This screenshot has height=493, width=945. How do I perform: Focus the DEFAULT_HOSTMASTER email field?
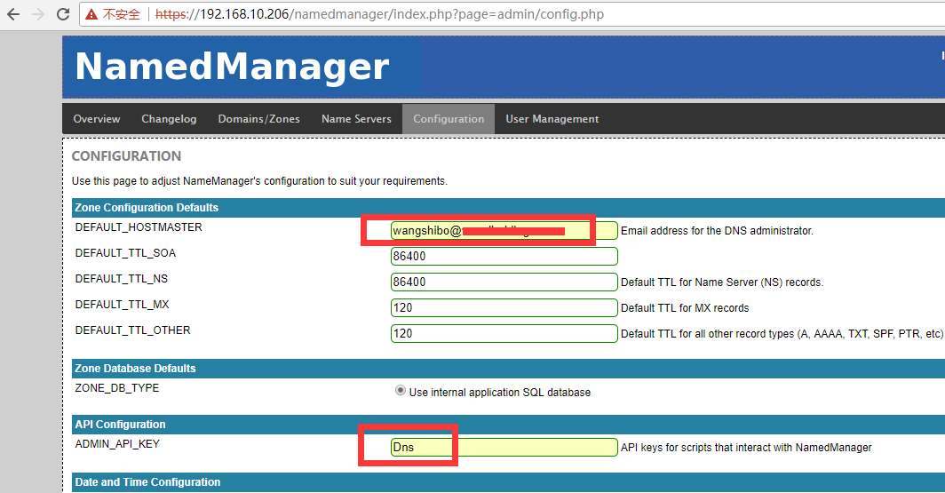tap(504, 231)
